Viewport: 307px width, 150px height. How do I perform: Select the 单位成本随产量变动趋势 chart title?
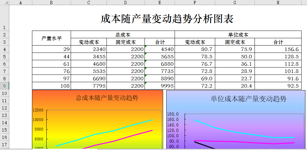[x=248, y=99]
